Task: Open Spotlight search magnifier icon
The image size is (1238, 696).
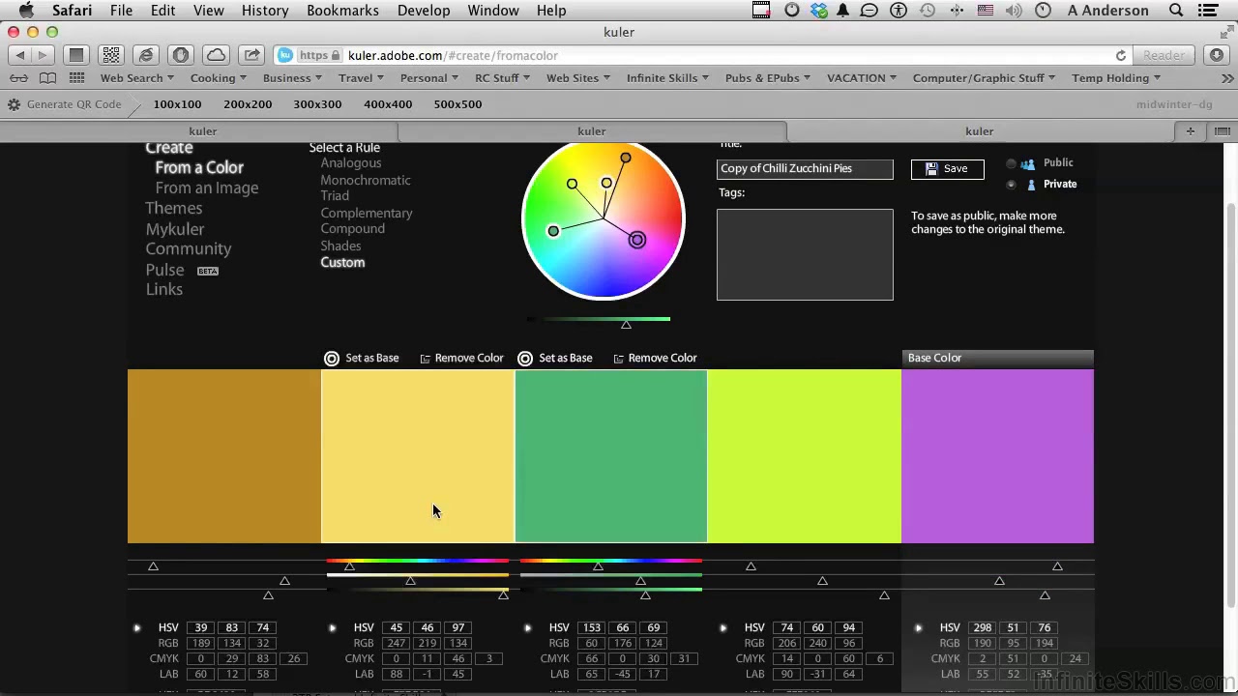Action: click(x=1176, y=11)
